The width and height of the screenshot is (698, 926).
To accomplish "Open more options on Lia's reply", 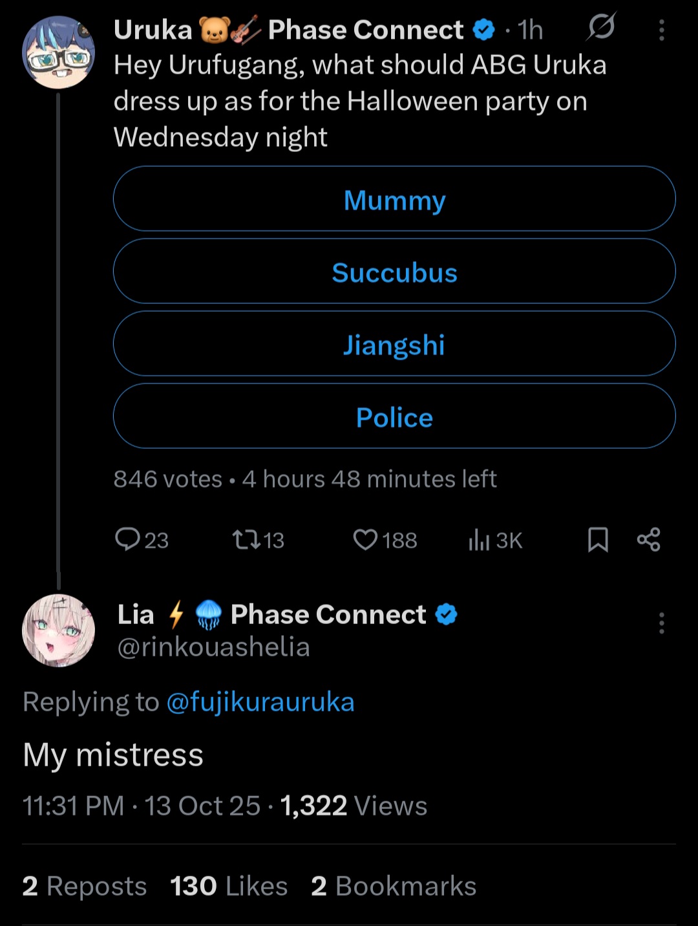I will pos(661,623).
